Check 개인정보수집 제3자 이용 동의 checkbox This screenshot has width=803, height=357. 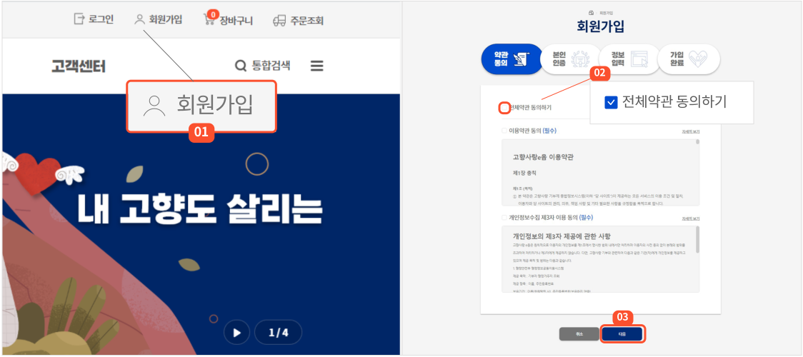pos(504,217)
